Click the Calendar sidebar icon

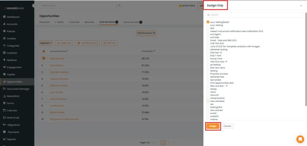tap(4, 110)
